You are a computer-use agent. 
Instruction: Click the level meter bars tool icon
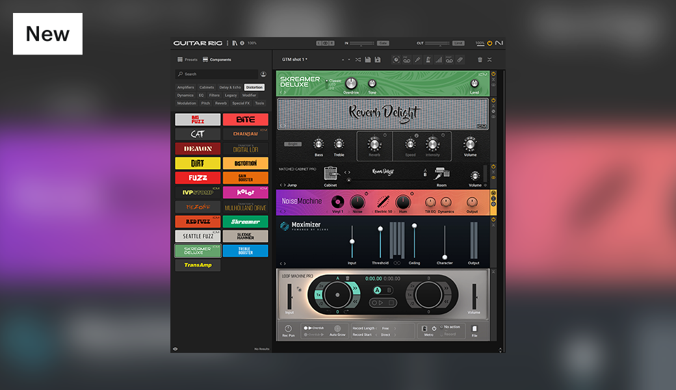[439, 60]
